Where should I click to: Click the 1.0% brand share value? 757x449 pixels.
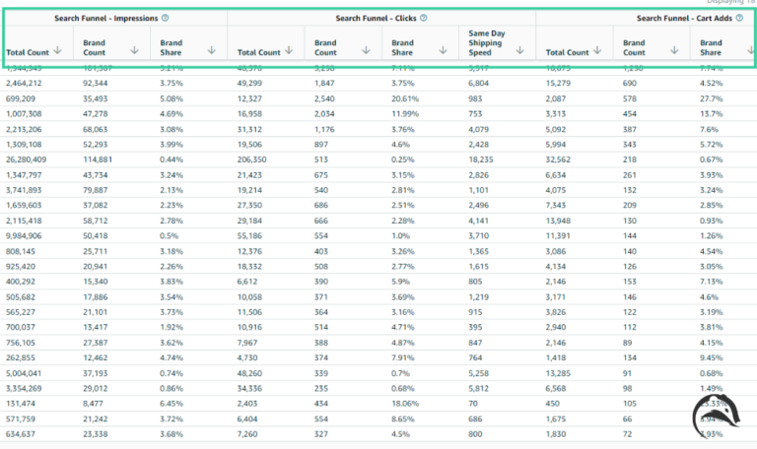401,236
